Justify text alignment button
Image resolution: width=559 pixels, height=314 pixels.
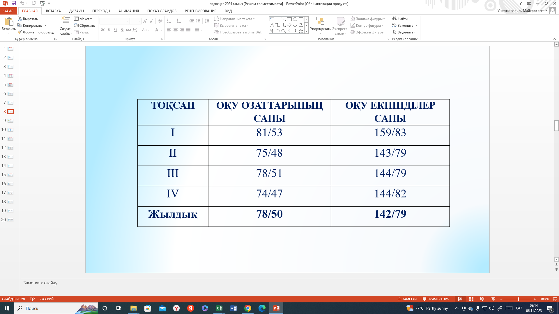(x=188, y=30)
